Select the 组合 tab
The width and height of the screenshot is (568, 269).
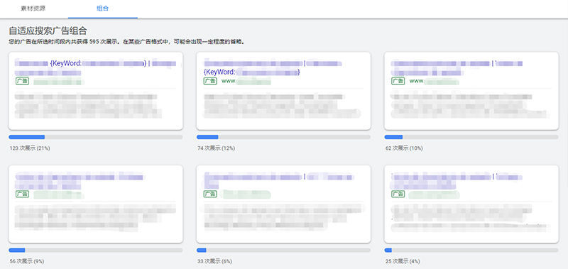pos(102,9)
